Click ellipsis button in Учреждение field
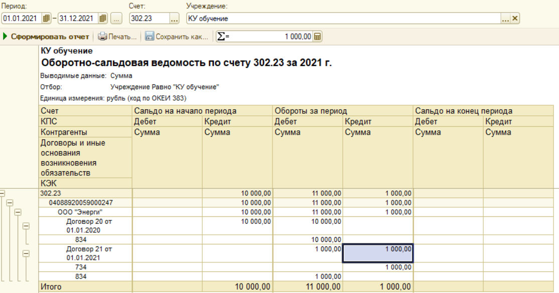The image size is (559, 293). tap(505, 19)
